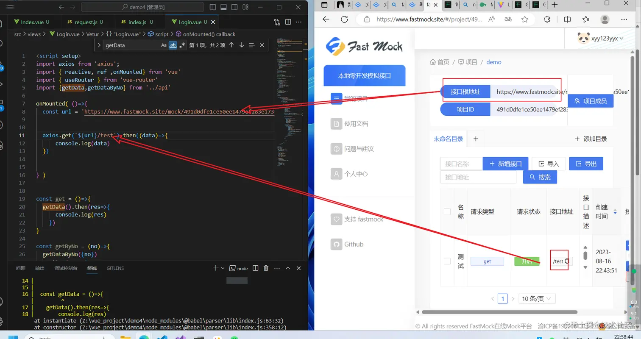
Task: Click the 接口名称 input field
Action: coord(462,164)
